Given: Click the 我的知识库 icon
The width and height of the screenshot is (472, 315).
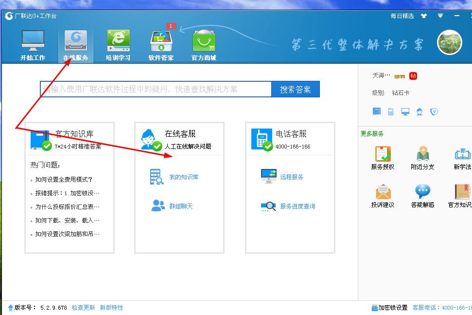Looking at the screenshot, I should pyautogui.click(x=157, y=177).
